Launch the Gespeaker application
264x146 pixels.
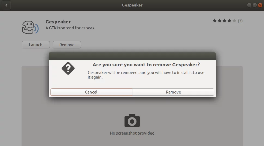pos(36,45)
